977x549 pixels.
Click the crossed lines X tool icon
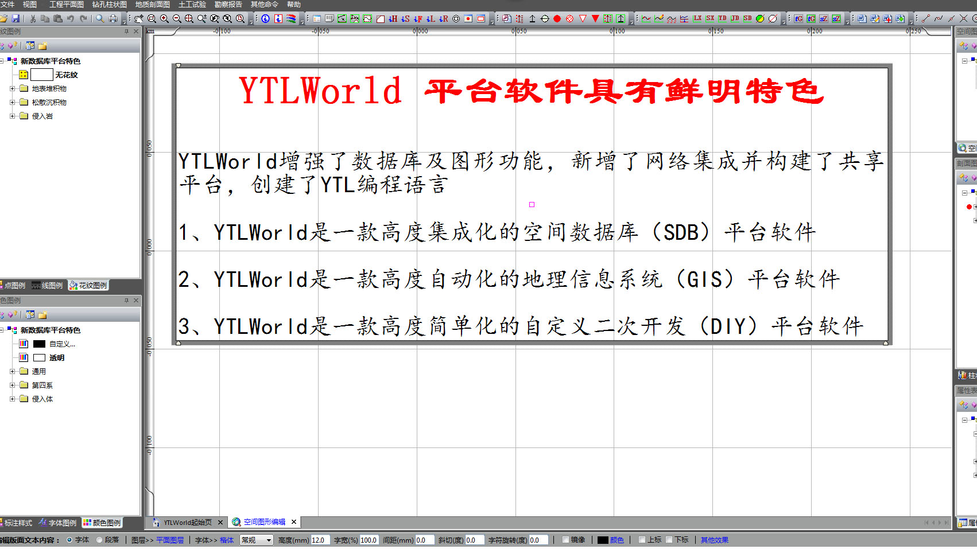point(964,19)
